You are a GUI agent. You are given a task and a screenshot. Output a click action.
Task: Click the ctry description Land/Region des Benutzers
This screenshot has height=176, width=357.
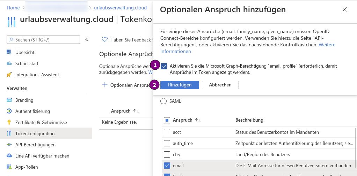coord(263,154)
